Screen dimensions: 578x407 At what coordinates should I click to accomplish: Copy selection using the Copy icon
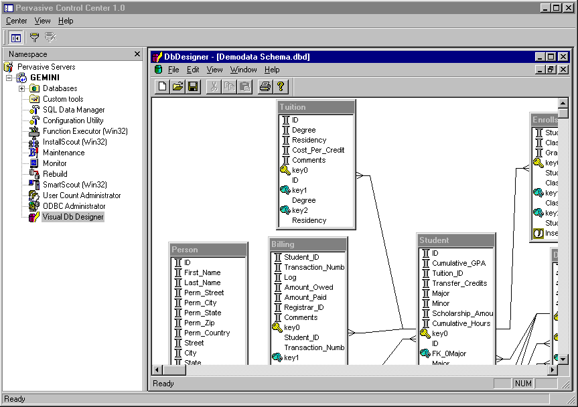click(229, 86)
